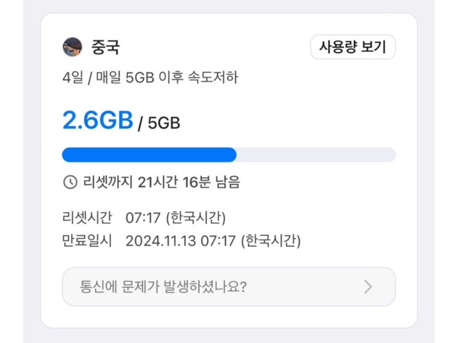Tap the 2.6GB used data figure

click(97, 120)
